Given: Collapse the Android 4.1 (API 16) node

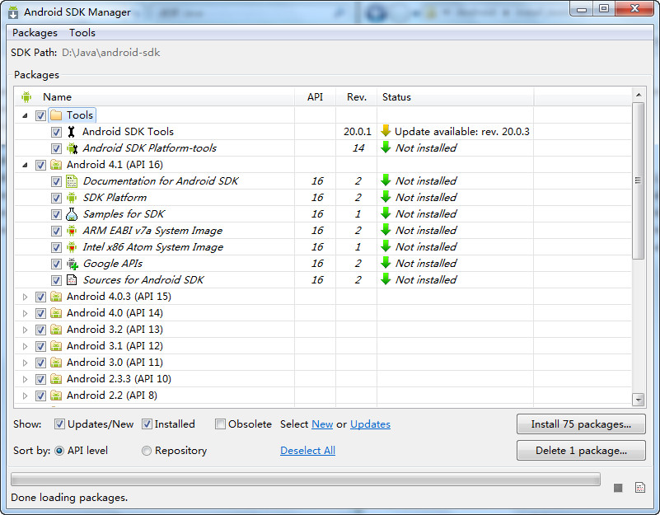Looking at the screenshot, I should pyautogui.click(x=26, y=165).
